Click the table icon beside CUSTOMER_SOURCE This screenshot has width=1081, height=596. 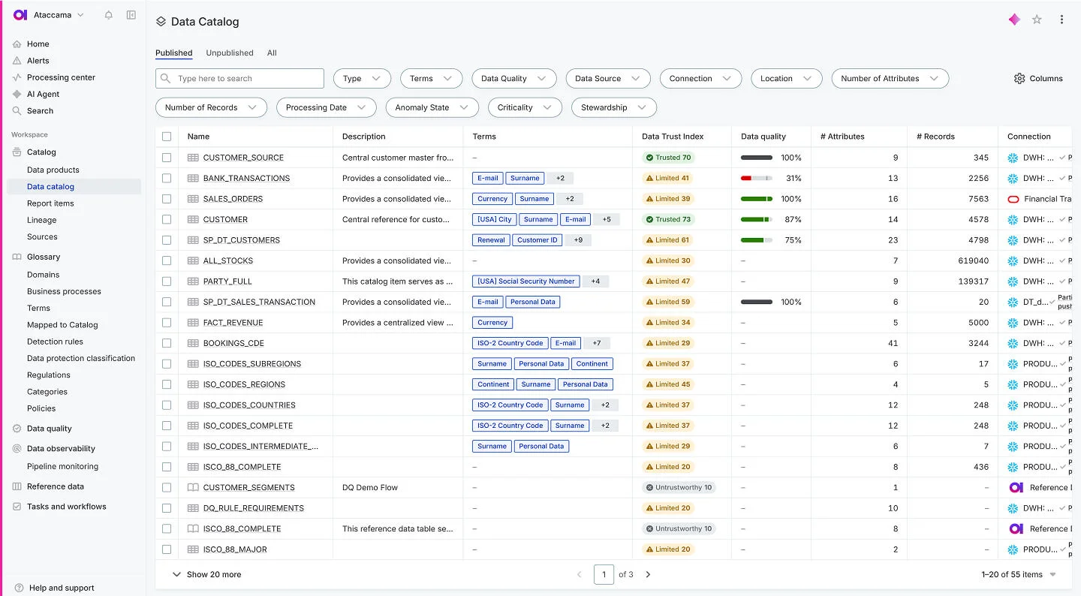(193, 158)
